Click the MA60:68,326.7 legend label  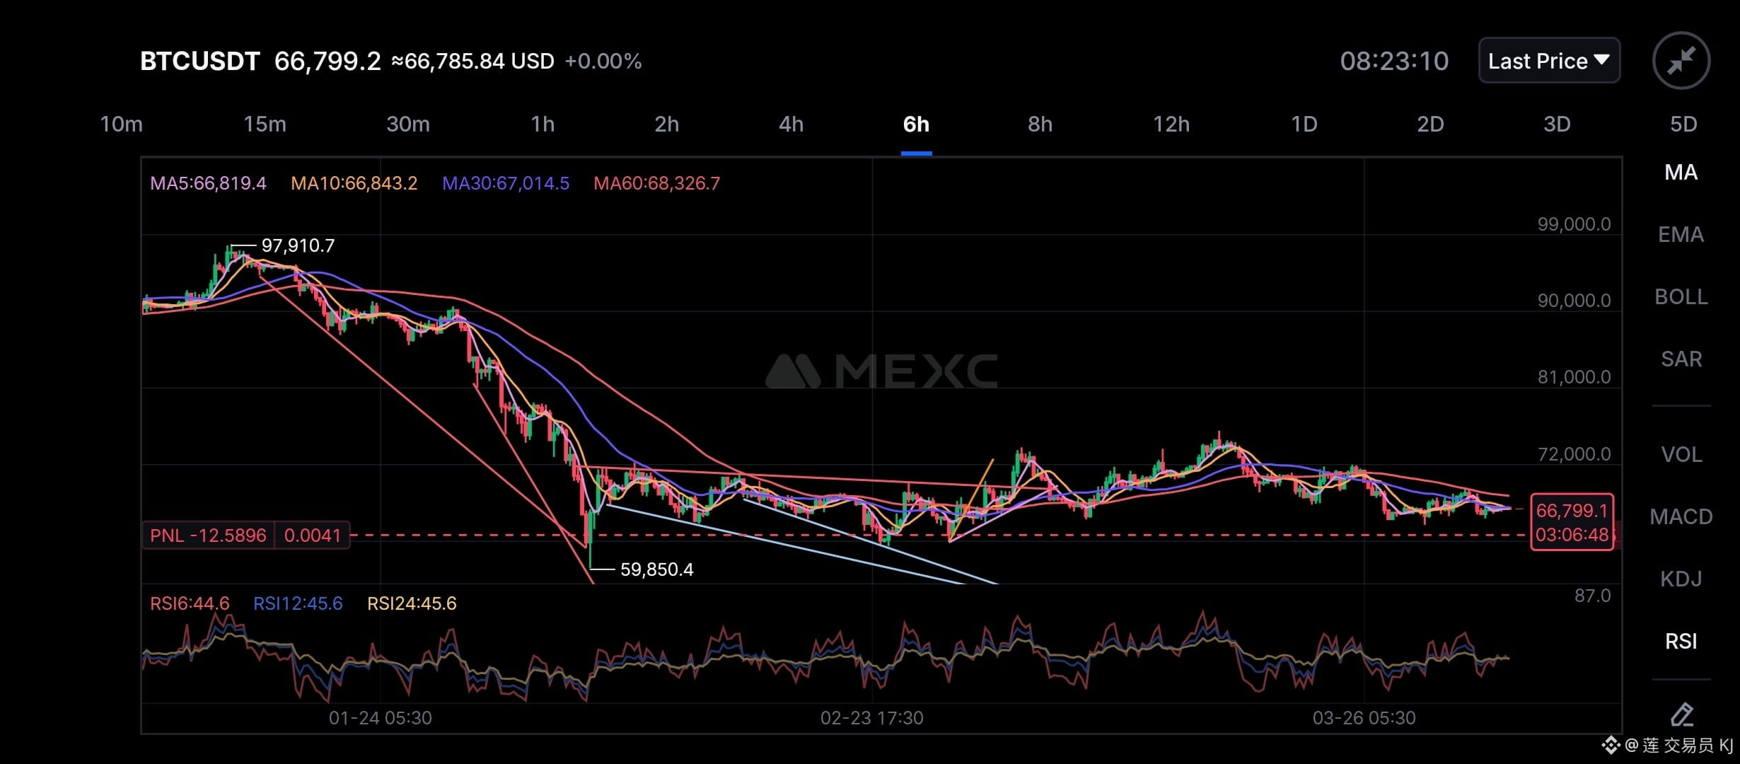656,184
